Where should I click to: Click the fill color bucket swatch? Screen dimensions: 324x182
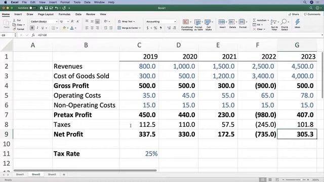(64, 28)
